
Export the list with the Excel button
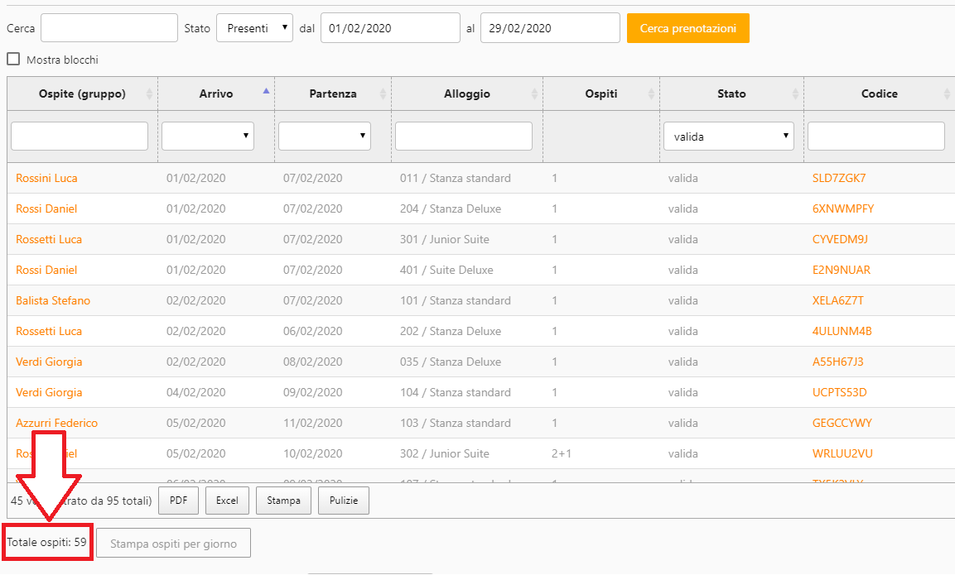(x=227, y=501)
